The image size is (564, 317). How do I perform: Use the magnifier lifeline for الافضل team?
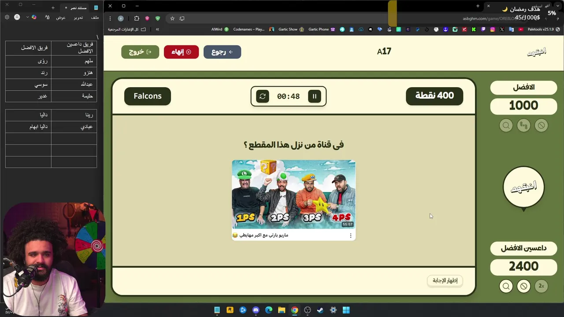pyautogui.click(x=506, y=125)
